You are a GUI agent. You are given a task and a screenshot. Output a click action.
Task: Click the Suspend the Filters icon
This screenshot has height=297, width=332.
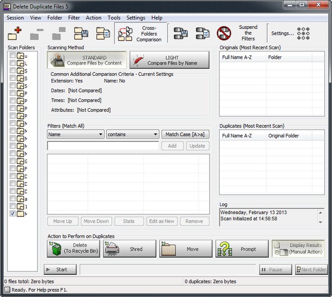tap(224, 33)
